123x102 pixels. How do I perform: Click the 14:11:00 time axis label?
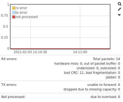(x=80, y=52)
